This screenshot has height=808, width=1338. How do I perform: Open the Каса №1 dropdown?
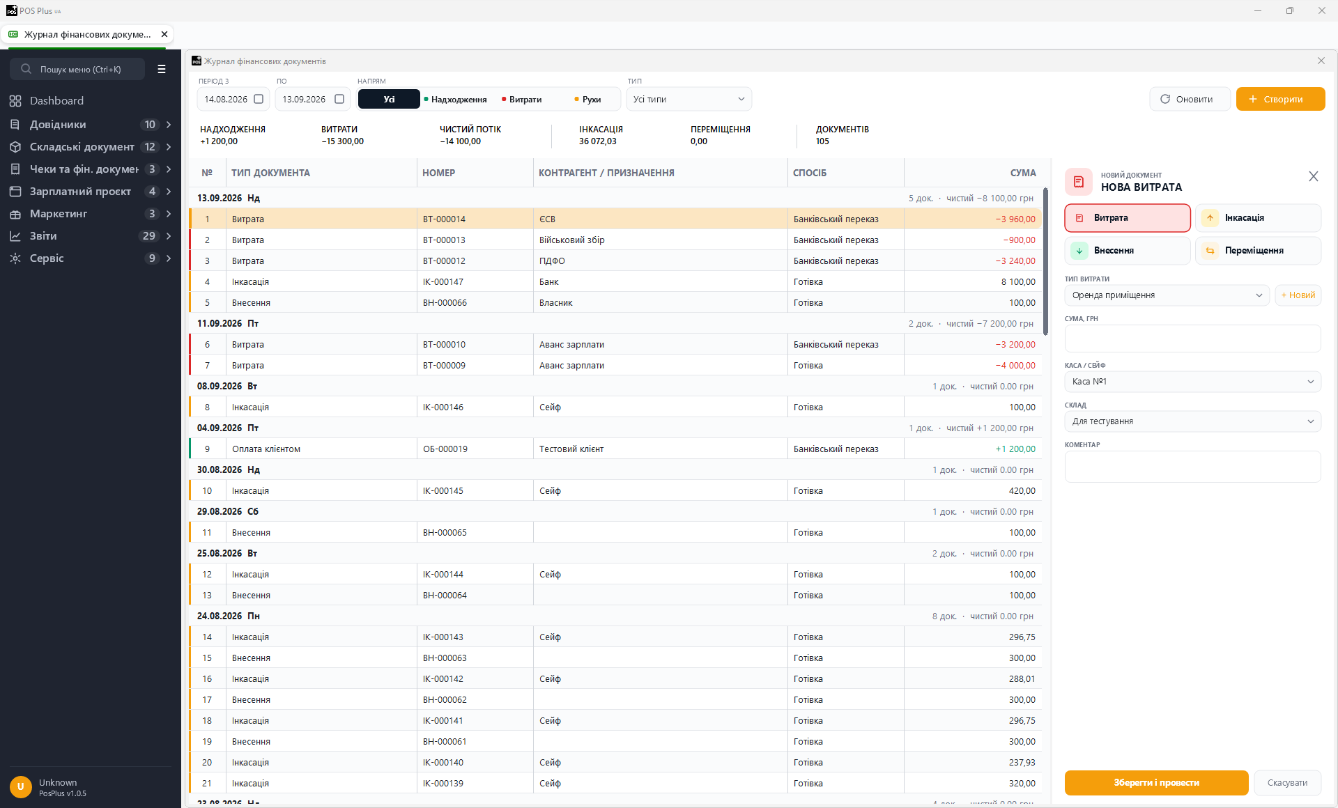pyautogui.click(x=1192, y=382)
